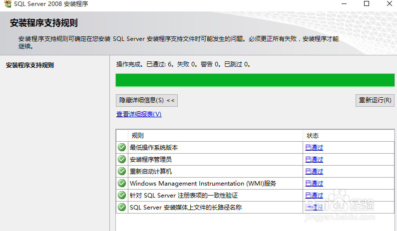397x231 pixels.
Task: Select Windows Management Instrumentation (WMI)服务 text
Action: point(203,184)
